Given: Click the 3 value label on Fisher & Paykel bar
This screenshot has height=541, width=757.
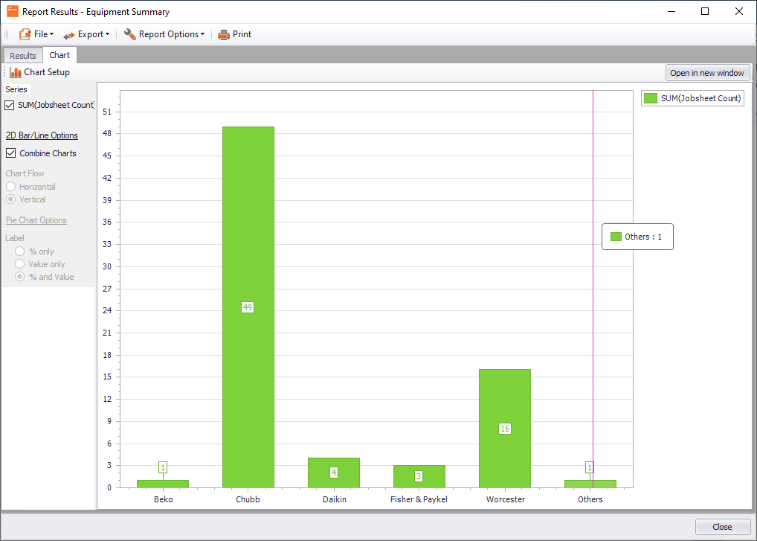Looking at the screenshot, I should pyautogui.click(x=419, y=476).
